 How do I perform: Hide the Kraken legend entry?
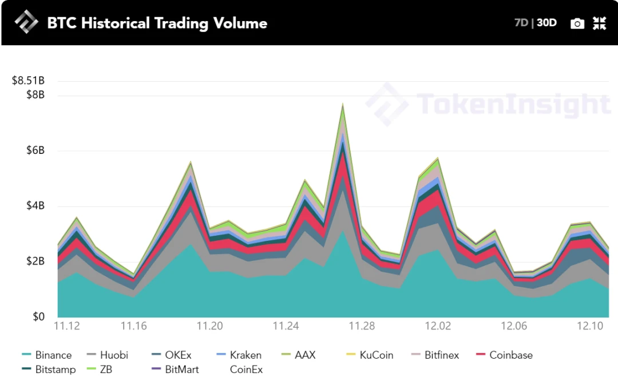(x=239, y=355)
